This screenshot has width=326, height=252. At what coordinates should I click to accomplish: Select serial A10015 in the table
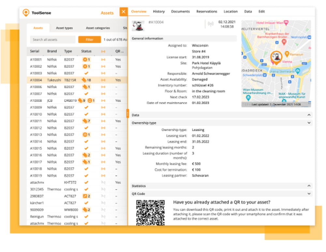(36, 148)
